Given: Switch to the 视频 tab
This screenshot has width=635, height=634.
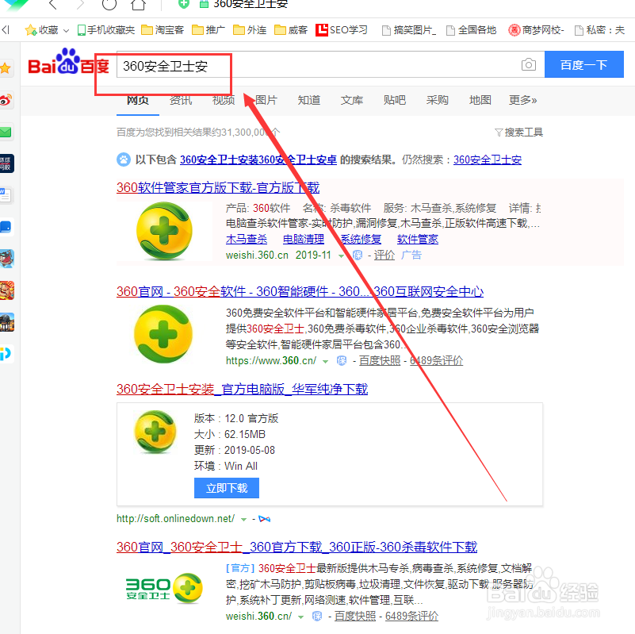Looking at the screenshot, I should (x=224, y=100).
